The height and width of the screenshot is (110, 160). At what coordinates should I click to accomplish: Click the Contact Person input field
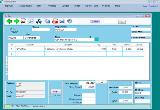point(141,40)
